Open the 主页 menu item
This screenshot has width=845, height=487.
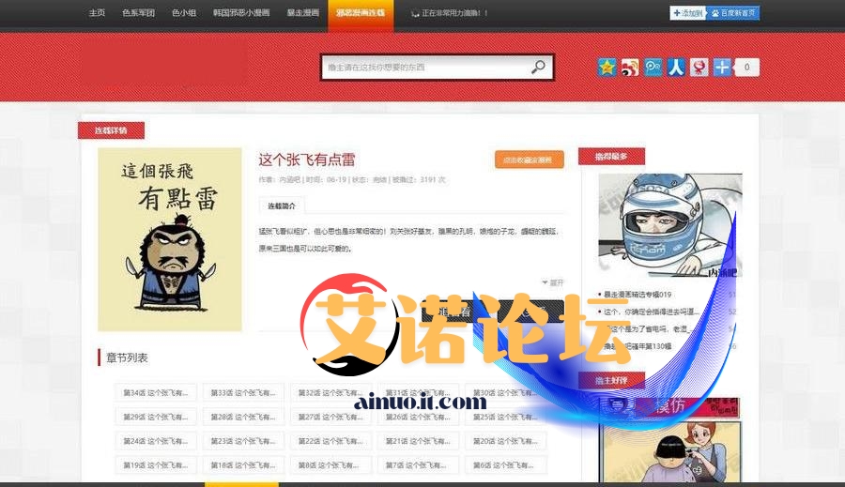97,13
